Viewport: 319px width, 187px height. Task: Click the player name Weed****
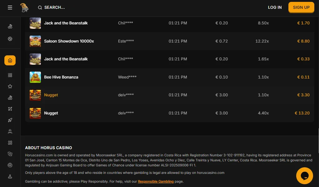[x=127, y=77]
